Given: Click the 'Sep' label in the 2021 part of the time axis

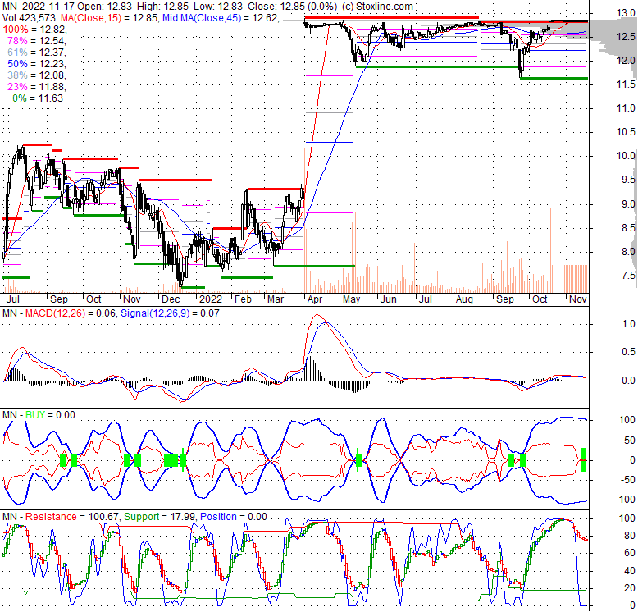Looking at the screenshot, I should point(58,299).
